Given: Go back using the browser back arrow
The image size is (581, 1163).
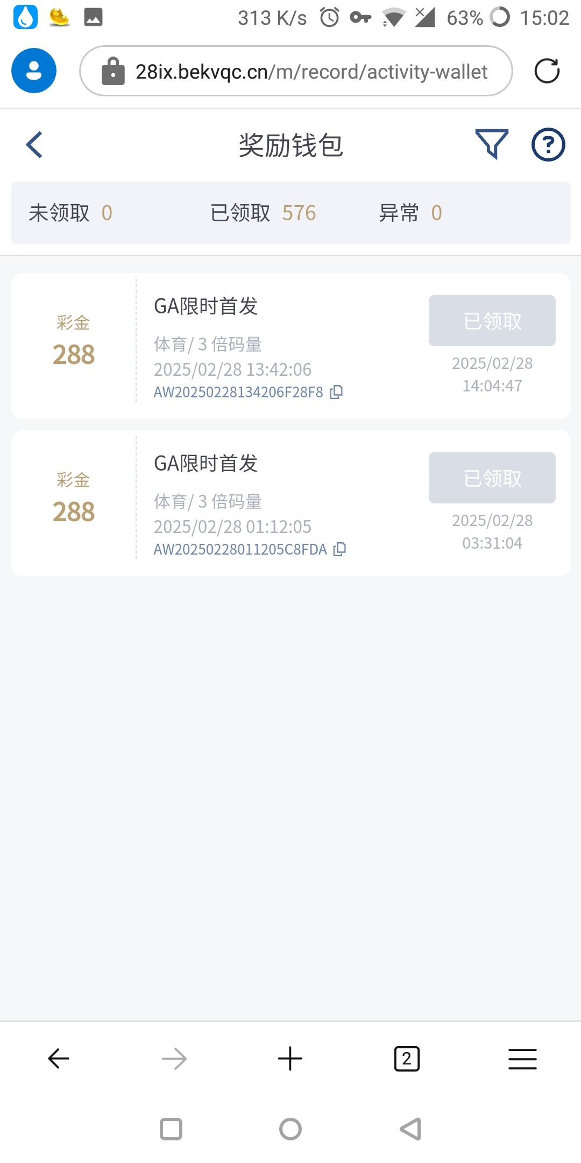Looking at the screenshot, I should click(x=58, y=1059).
